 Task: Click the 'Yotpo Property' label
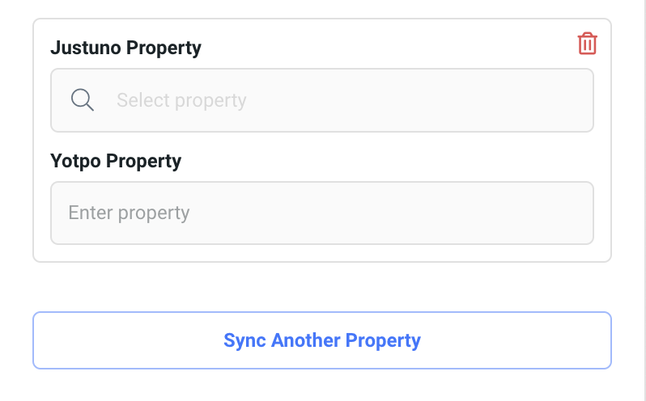[x=116, y=161]
